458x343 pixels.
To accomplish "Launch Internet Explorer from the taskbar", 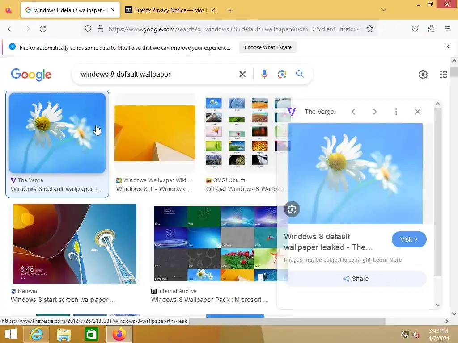I will coord(37,334).
